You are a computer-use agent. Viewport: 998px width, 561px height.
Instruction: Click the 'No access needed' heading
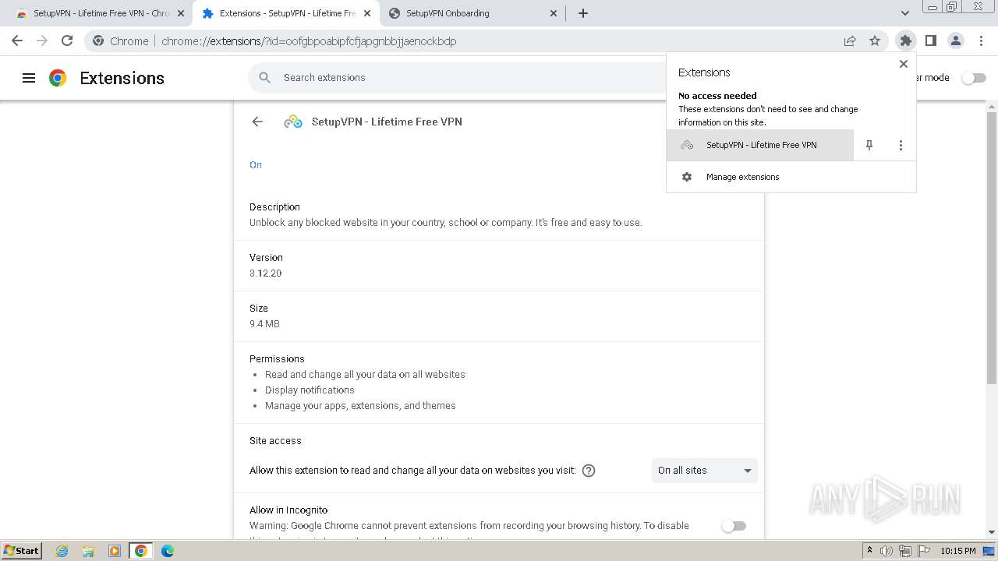tap(717, 96)
